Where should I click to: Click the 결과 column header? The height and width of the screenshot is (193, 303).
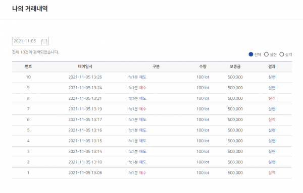point(272,67)
